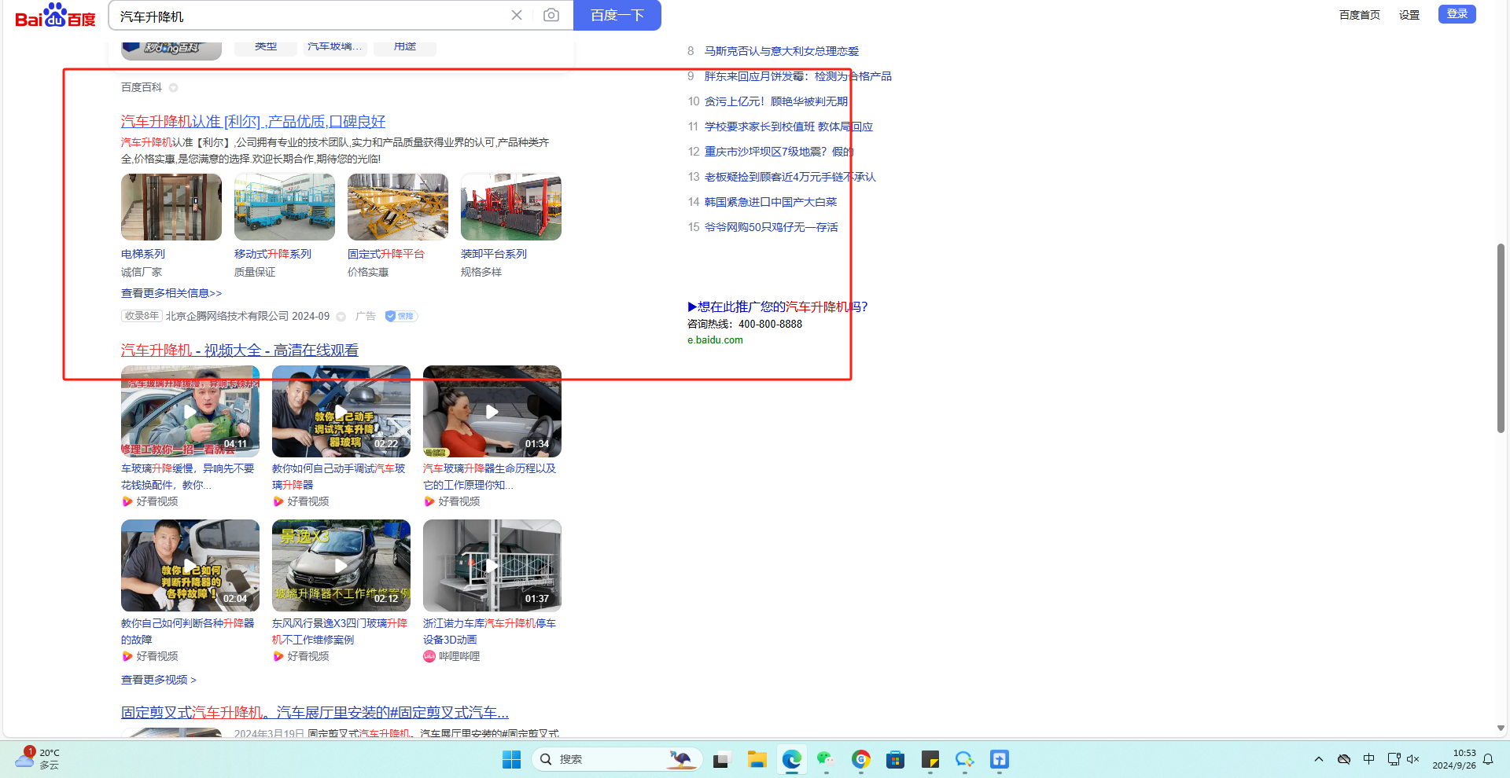Expand 查看更多相关信息>>
The image size is (1510, 778).
coord(171,293)
